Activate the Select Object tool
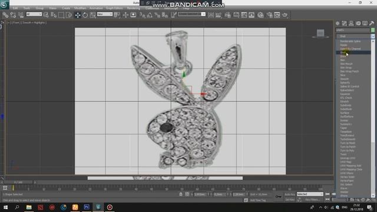 tap(46, 15)
